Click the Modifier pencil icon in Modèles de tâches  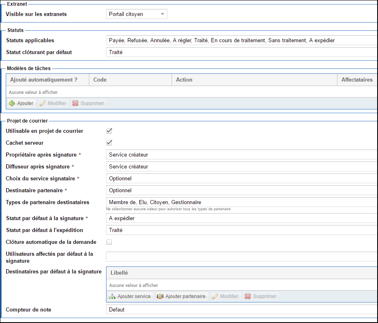point(43,103)
